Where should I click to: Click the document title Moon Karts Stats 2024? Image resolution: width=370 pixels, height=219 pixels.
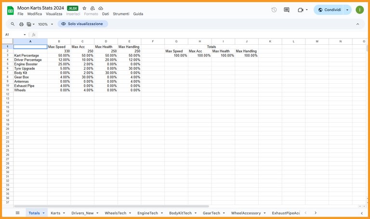[40, 8]
